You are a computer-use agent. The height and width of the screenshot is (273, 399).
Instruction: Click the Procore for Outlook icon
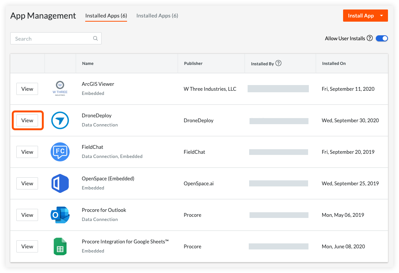pyautogui.click(x=60, y=215)
